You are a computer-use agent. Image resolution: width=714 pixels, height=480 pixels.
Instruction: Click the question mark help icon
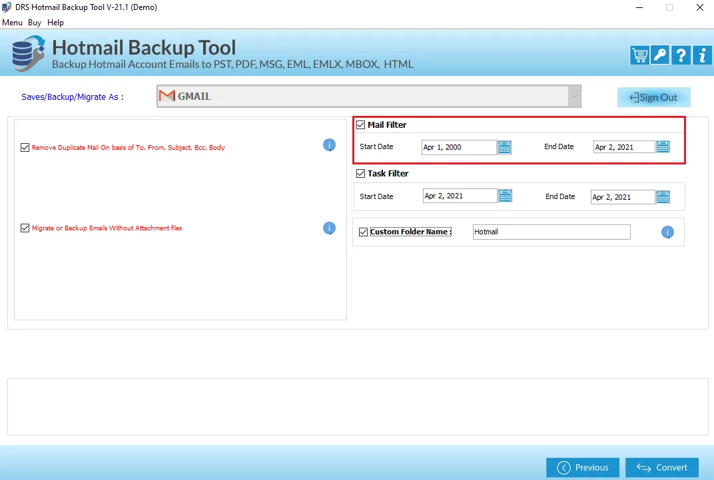click(x=681, y=55)
